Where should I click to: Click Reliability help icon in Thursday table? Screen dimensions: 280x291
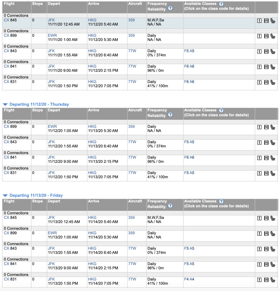170,115
